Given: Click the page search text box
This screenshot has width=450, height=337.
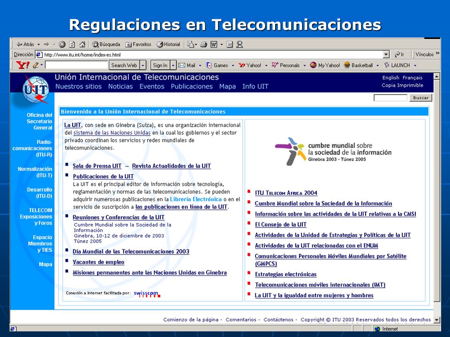Looking at the screenshot, I should click(390, 98).
